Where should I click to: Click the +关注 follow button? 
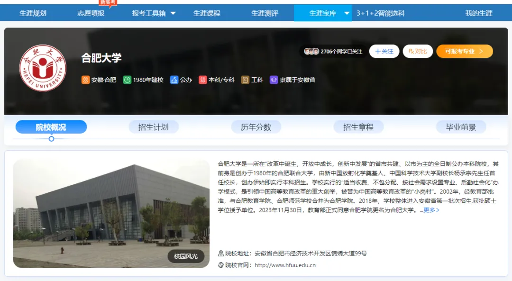384,51
